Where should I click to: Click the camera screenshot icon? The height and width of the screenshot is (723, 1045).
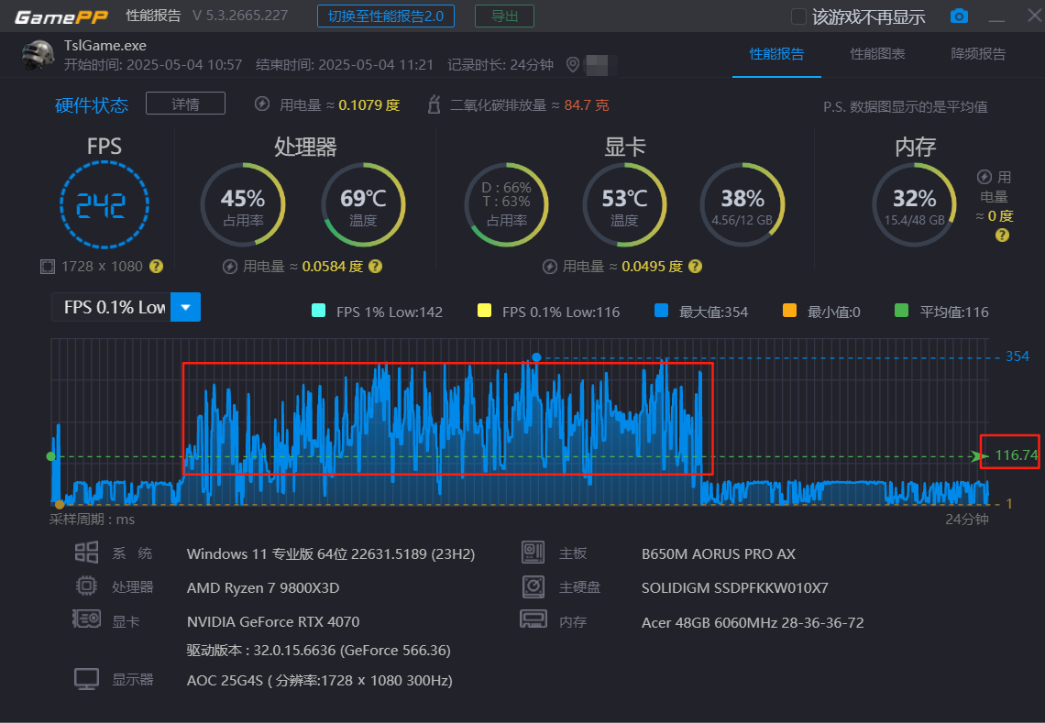[x=958, y=16]
